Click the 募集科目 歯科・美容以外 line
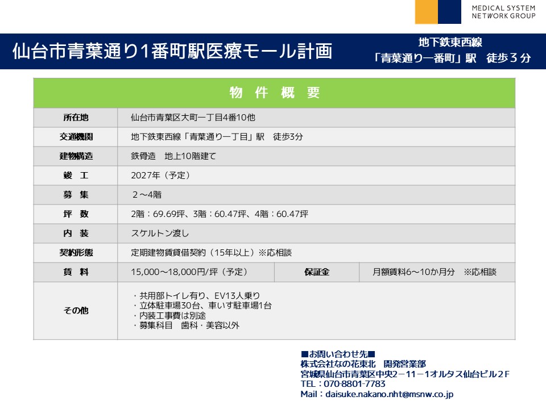 pyautogui.click(x=186, y=325)
